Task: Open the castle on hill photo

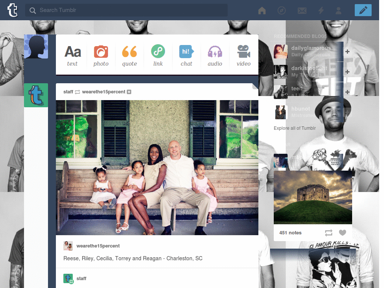Action: (x=313, y=197)
